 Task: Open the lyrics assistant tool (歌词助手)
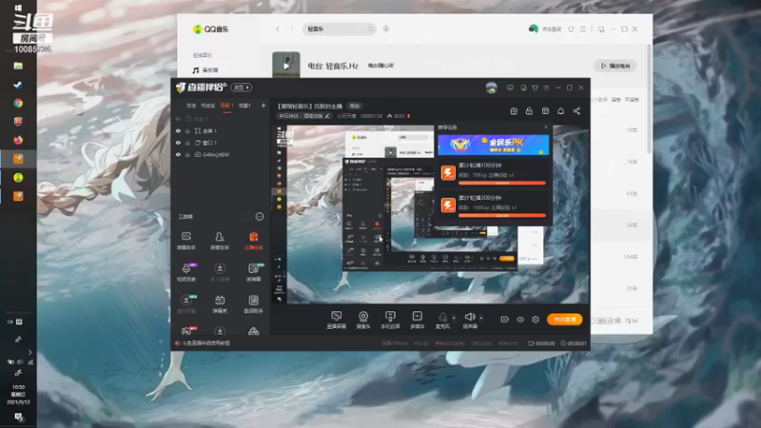click(x=253, y=304)
